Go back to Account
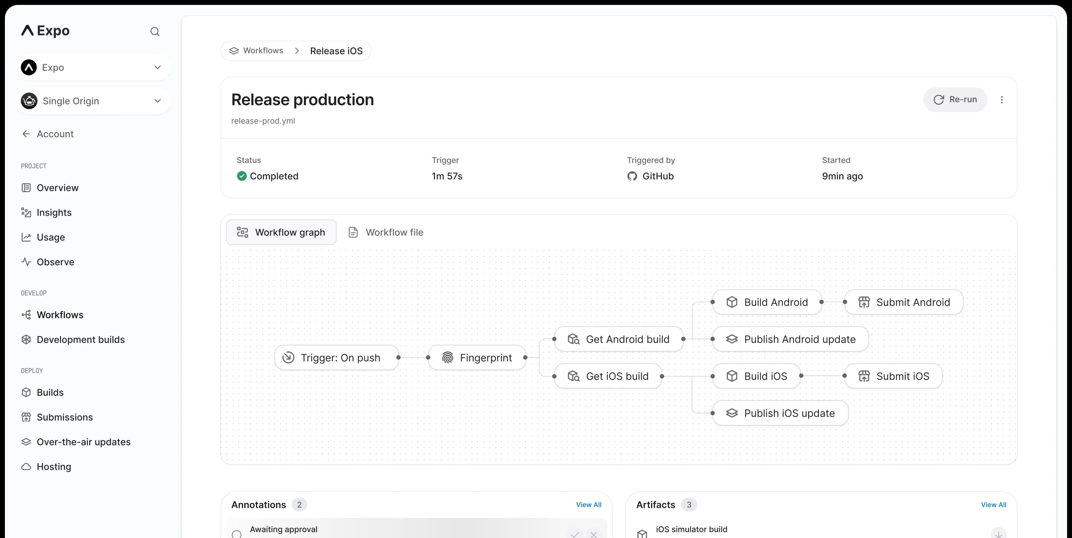The image size is (1072, 538). (48, 134)
